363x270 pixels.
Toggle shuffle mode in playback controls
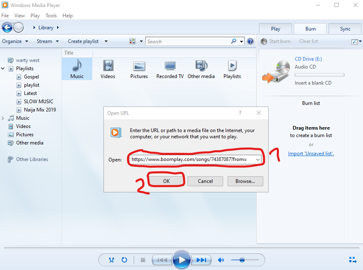pos(112,260)
